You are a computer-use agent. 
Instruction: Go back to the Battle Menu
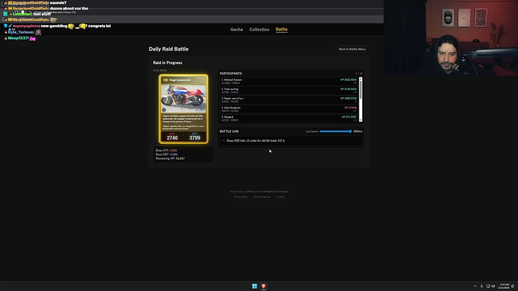click(x=352, y=49)
